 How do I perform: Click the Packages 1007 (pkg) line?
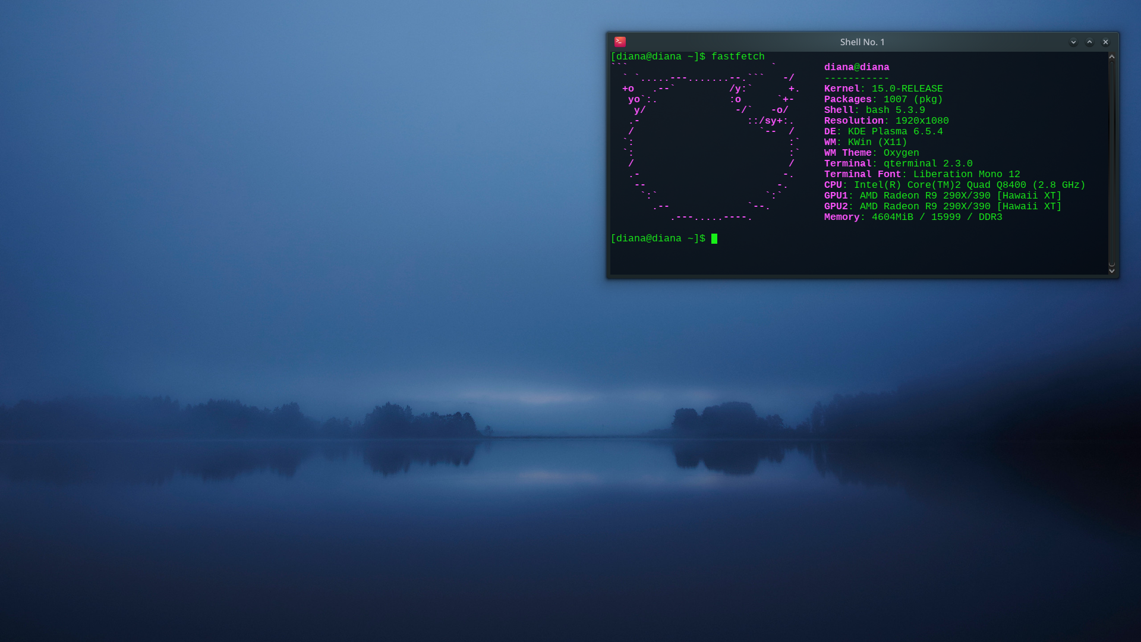[883, 99]
